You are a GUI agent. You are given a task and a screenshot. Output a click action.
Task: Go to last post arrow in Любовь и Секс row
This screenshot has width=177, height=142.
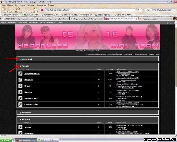point(142,97)
